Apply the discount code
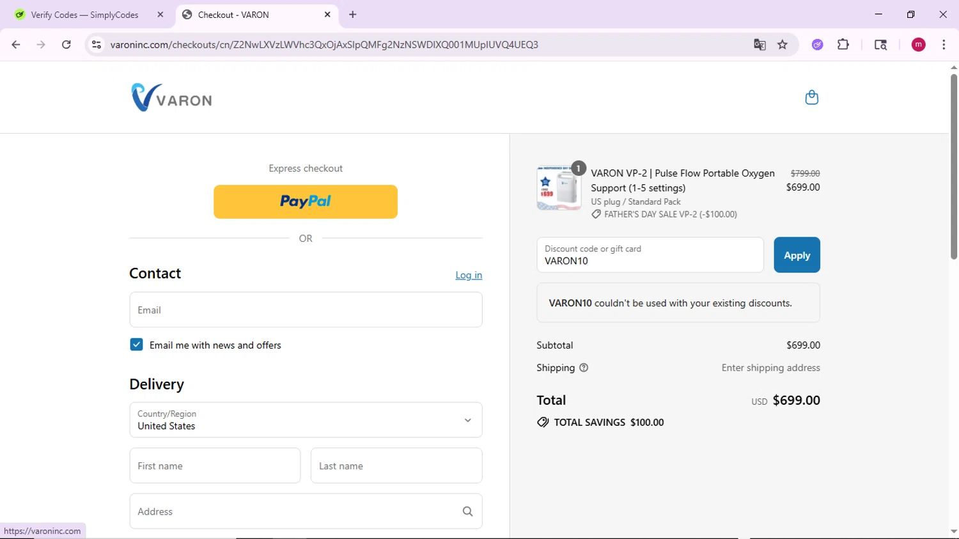 point(797,255)
